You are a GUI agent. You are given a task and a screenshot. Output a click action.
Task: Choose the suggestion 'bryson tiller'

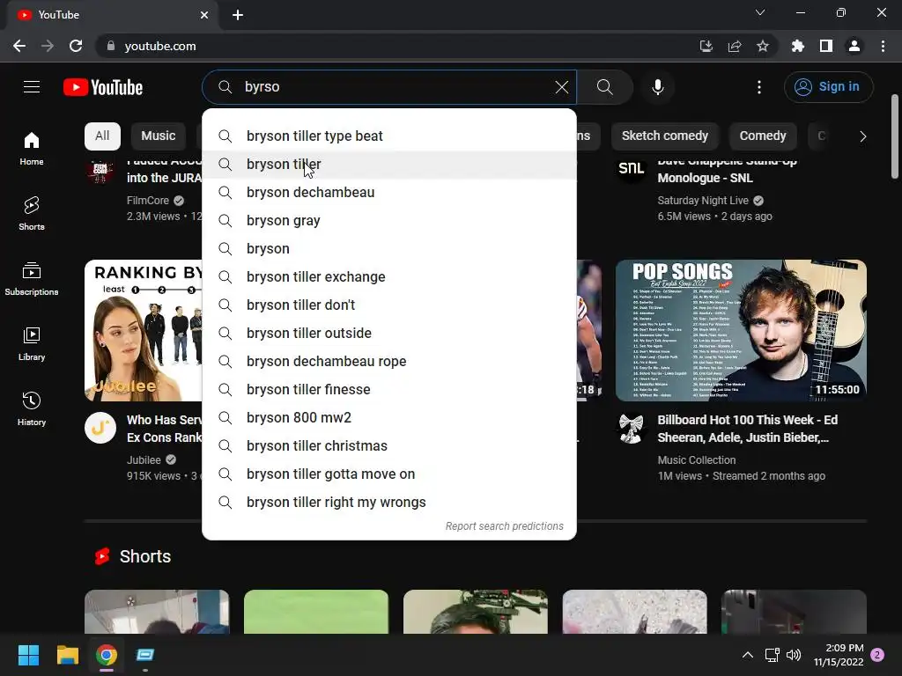(x=389, y=165)
